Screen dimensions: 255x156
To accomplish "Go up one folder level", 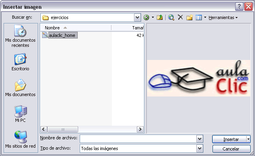I will (160, 17).
